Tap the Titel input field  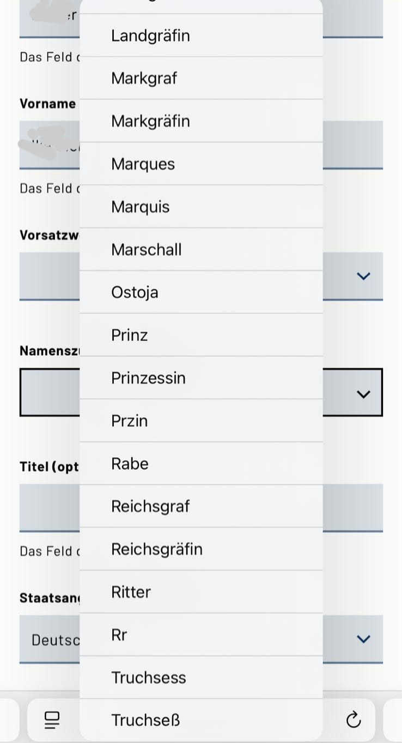[x=352, y=507]
